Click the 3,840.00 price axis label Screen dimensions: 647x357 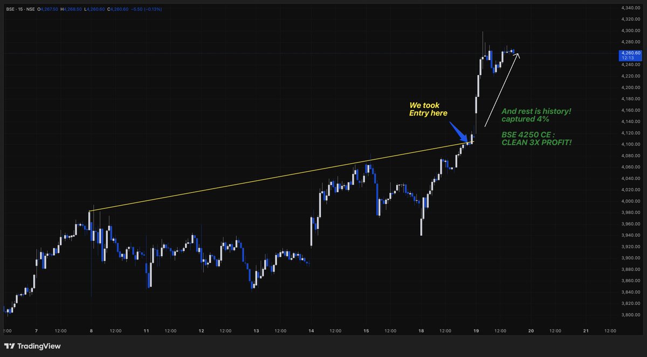click(x=630, y=292)
